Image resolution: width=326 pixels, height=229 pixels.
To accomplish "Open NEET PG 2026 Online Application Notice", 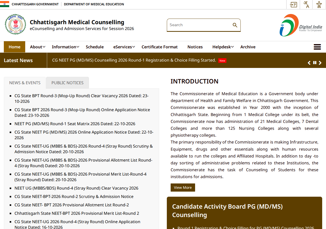I will [84, 135].
